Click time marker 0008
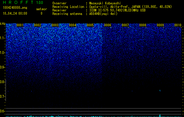Screen dimensions: 184x117 [143, 25]
